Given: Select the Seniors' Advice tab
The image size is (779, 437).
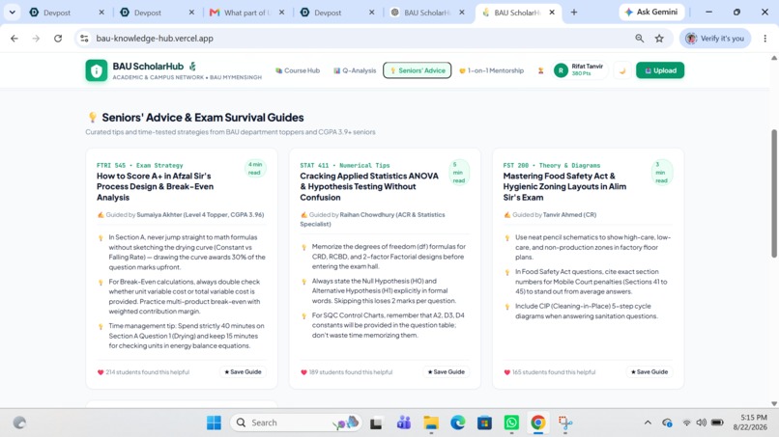Looking at the screenshot, I should 417,70.
